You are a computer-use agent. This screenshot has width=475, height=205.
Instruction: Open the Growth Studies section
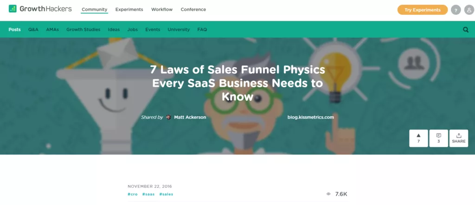pos(83,30)
